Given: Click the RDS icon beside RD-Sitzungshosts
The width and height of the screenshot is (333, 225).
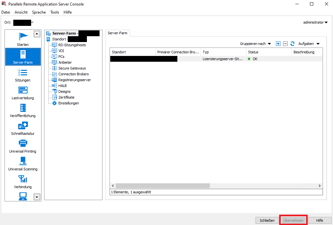Looking at the screenshot, I should [x=54, y=45].
